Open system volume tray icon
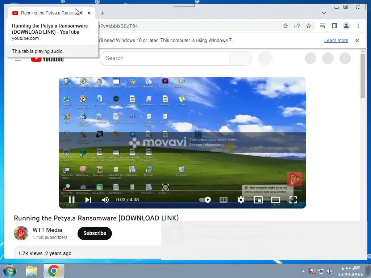Image resolution: width=371 pixels, height=278 pixels. (329, 271)
